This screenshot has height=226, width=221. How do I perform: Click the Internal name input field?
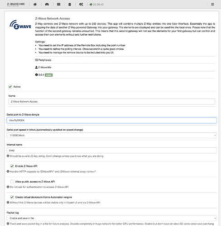point(111,151)
